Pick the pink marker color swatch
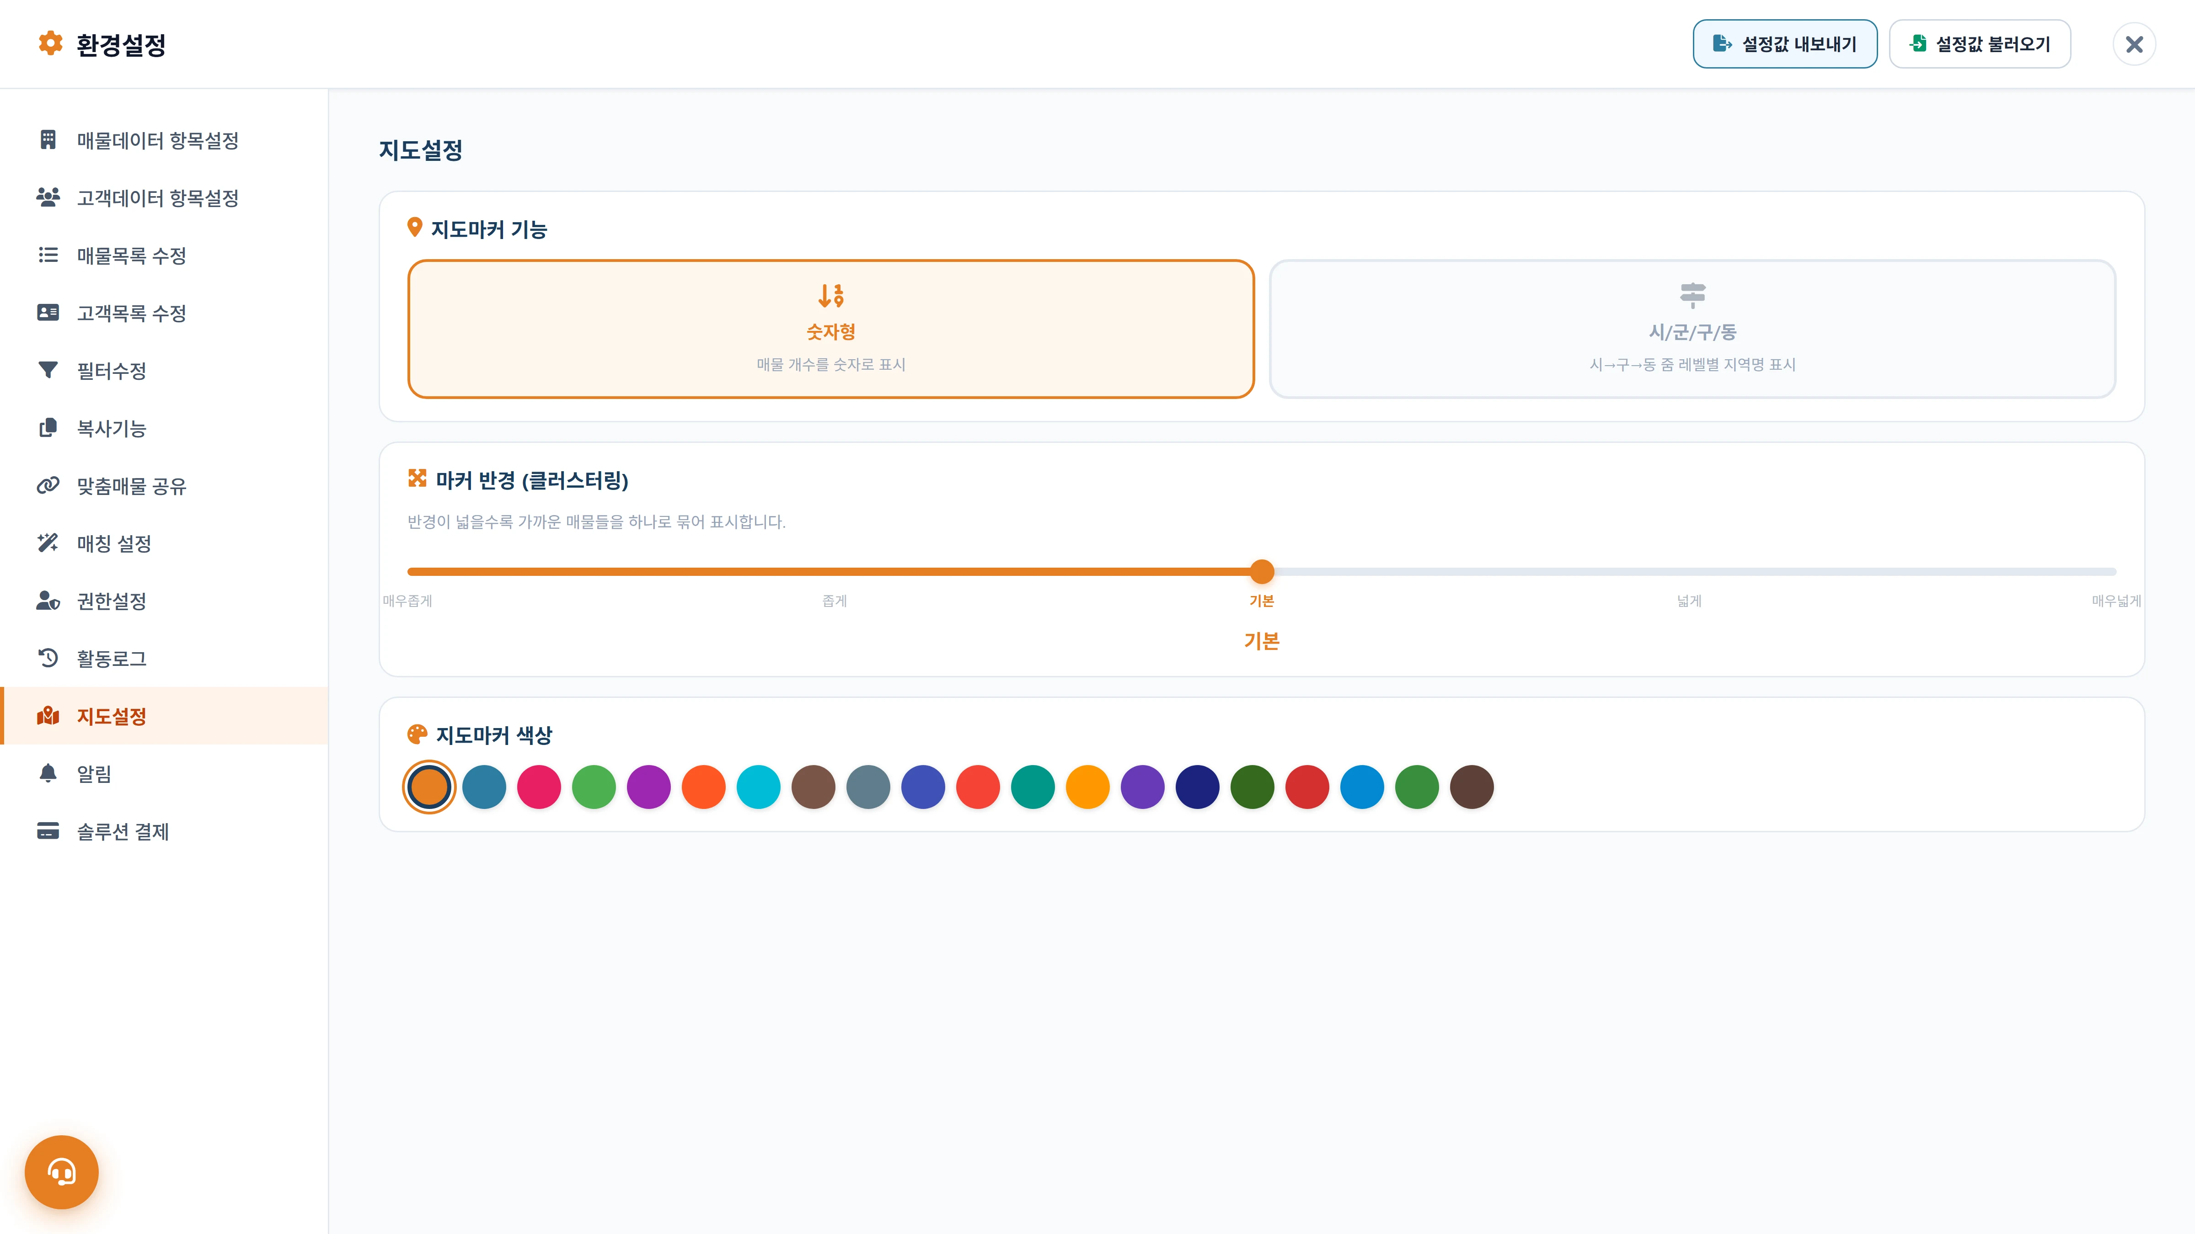The width and height of the screenshot is (2195, 1234). pyautogui.click(x=539, y=786)
